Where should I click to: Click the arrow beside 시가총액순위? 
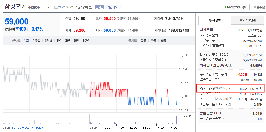click(219, 35)
